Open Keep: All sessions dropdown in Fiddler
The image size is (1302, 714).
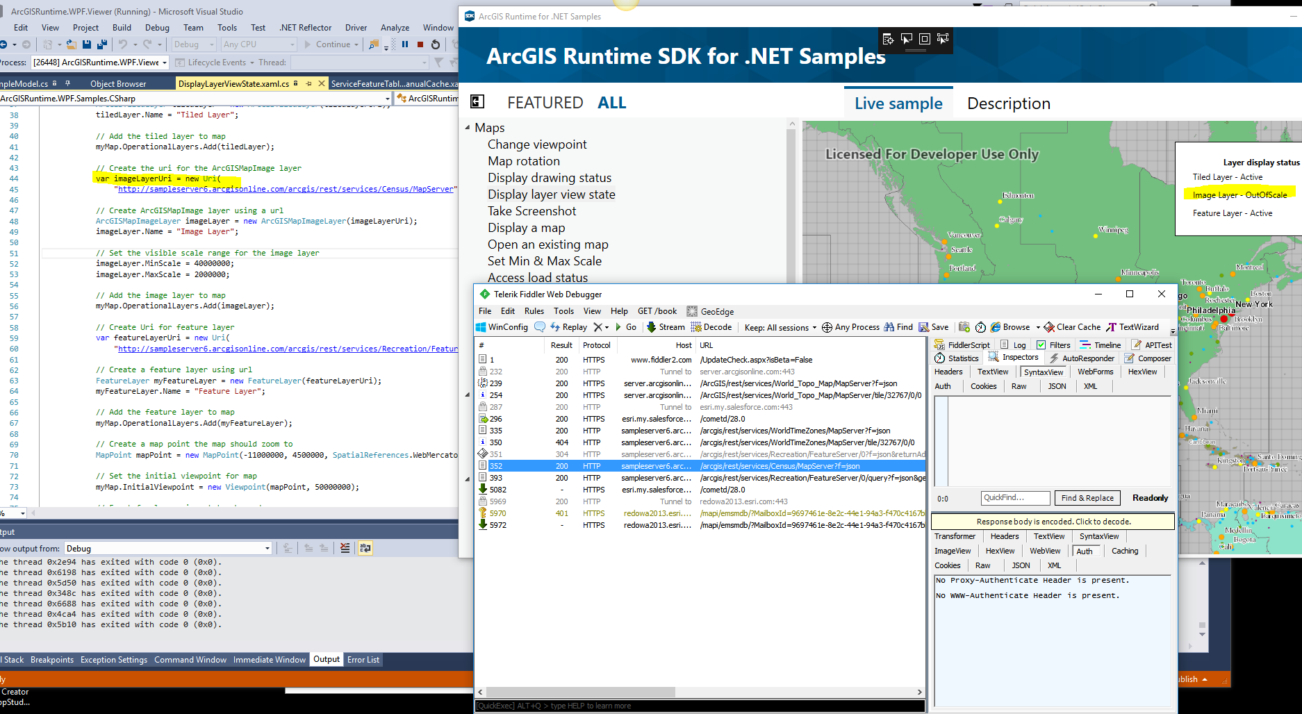tap(780, 328)
